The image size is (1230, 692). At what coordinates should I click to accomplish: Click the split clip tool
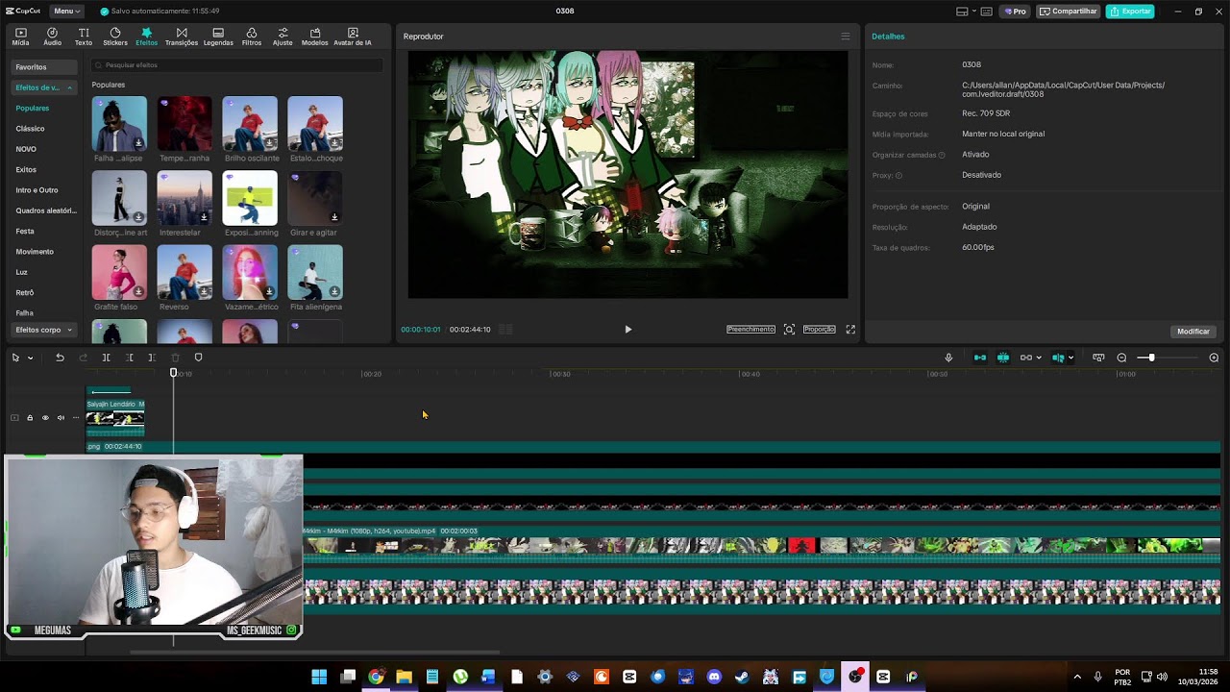pos(106,358)
